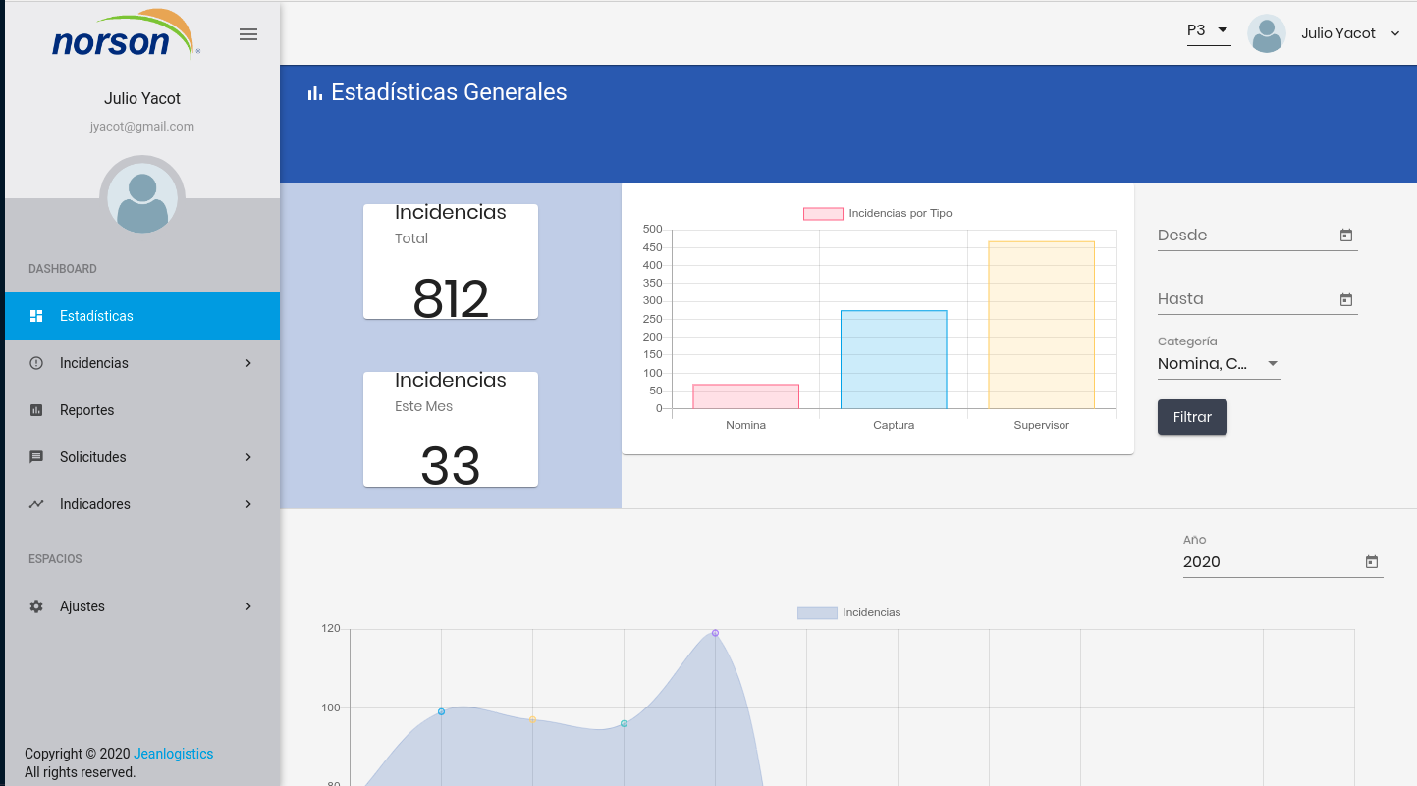Click the Filtrar button
This screenshot has width=1417, height=786.
click(1192, 417)
